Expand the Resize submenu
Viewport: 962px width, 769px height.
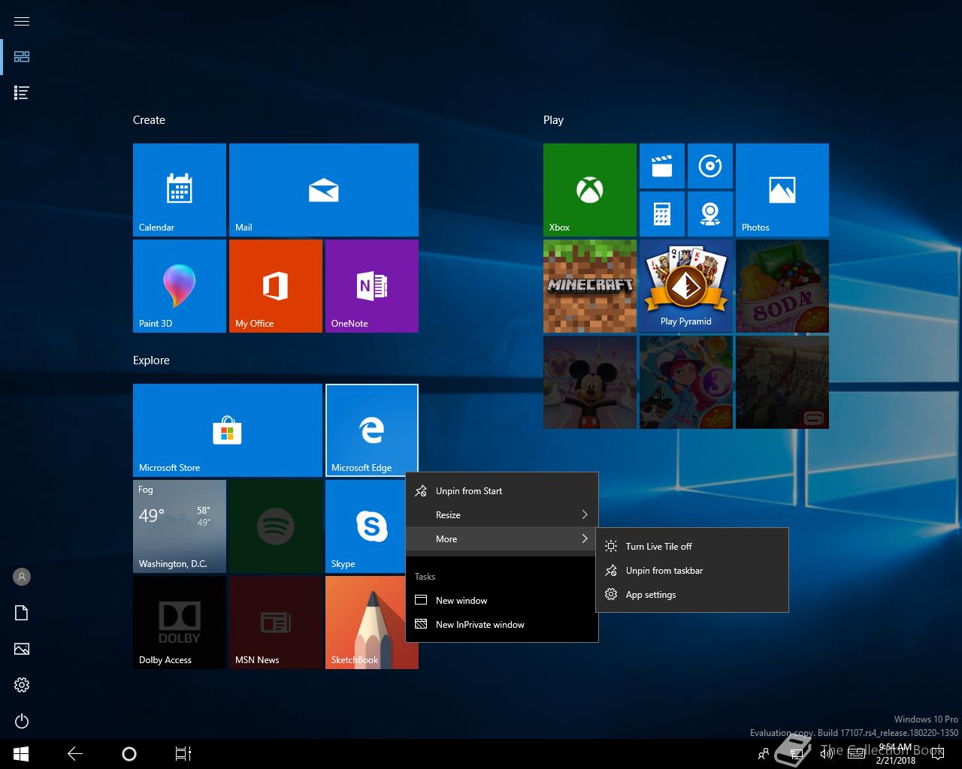point(502,515)
